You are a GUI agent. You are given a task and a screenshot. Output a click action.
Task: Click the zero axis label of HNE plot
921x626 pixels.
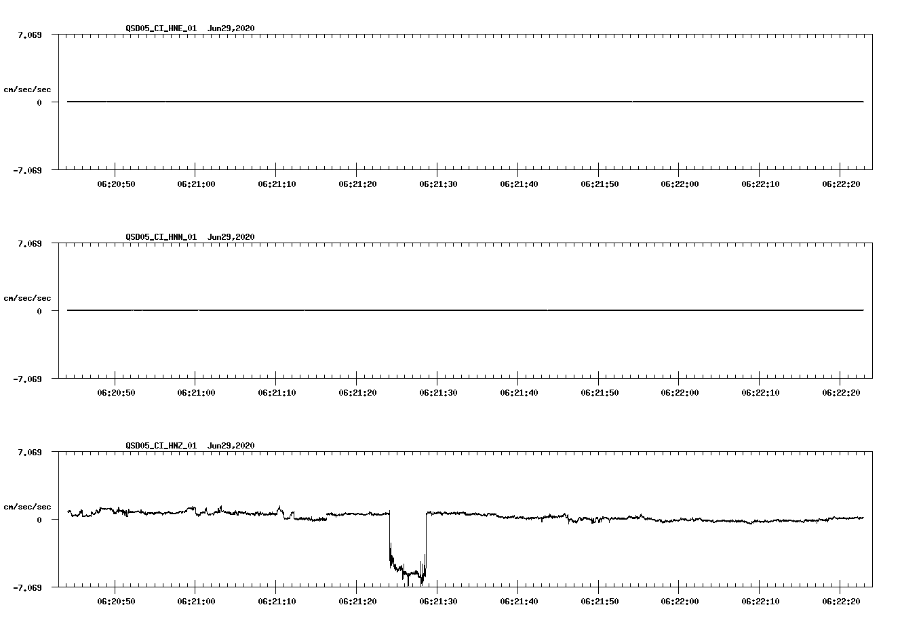[39, 102]
